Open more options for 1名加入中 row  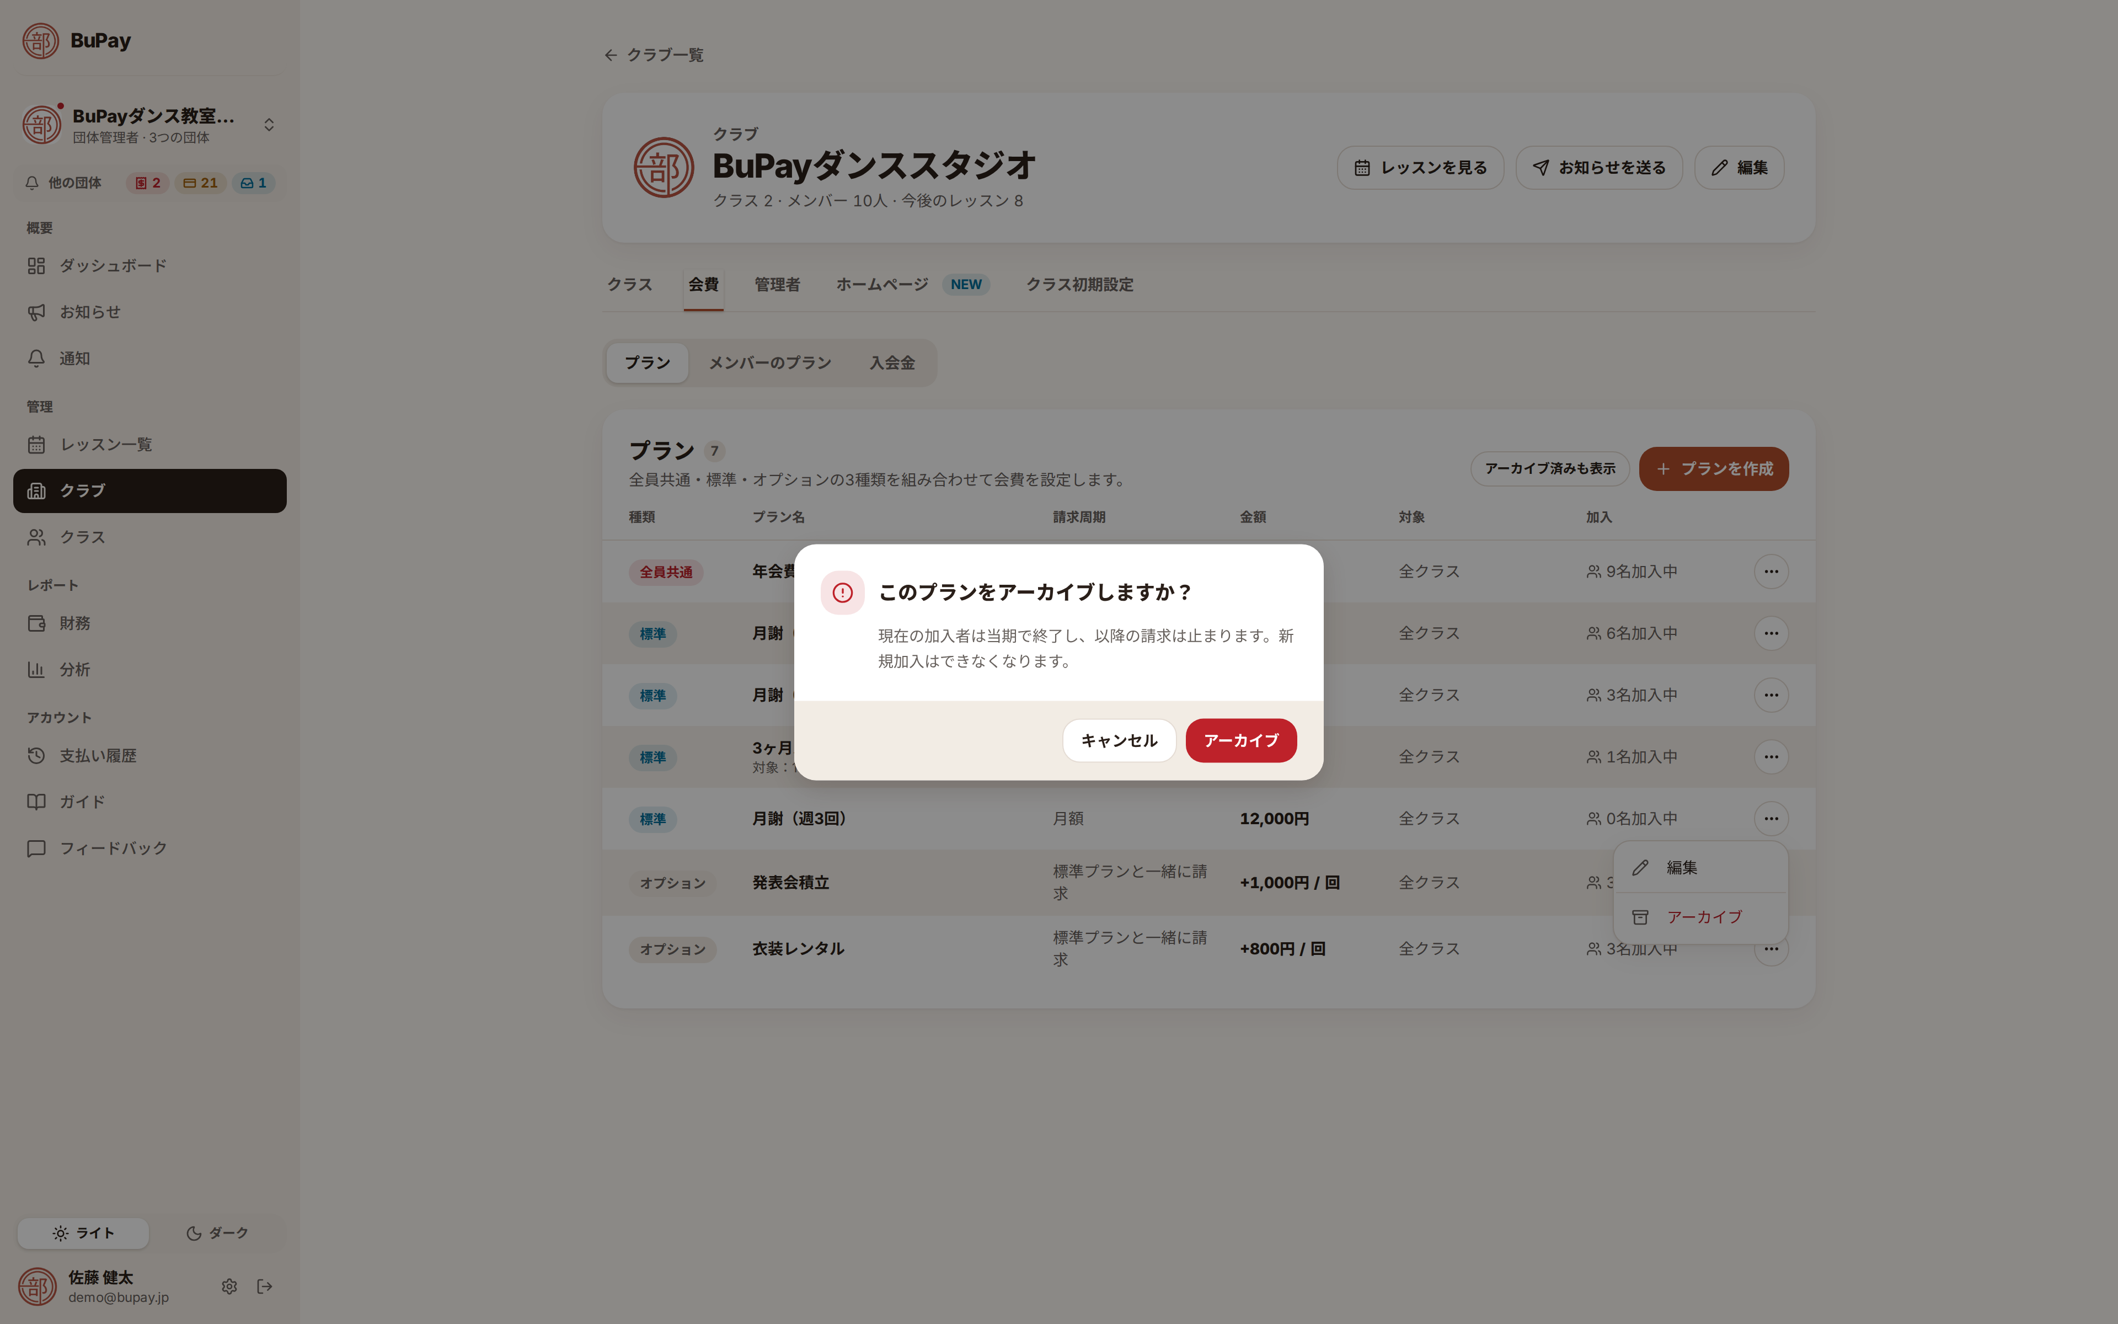[x=1771, y=756]
